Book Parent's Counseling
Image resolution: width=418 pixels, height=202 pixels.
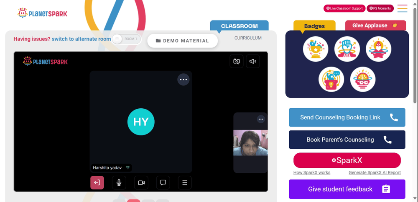(347, 140)
